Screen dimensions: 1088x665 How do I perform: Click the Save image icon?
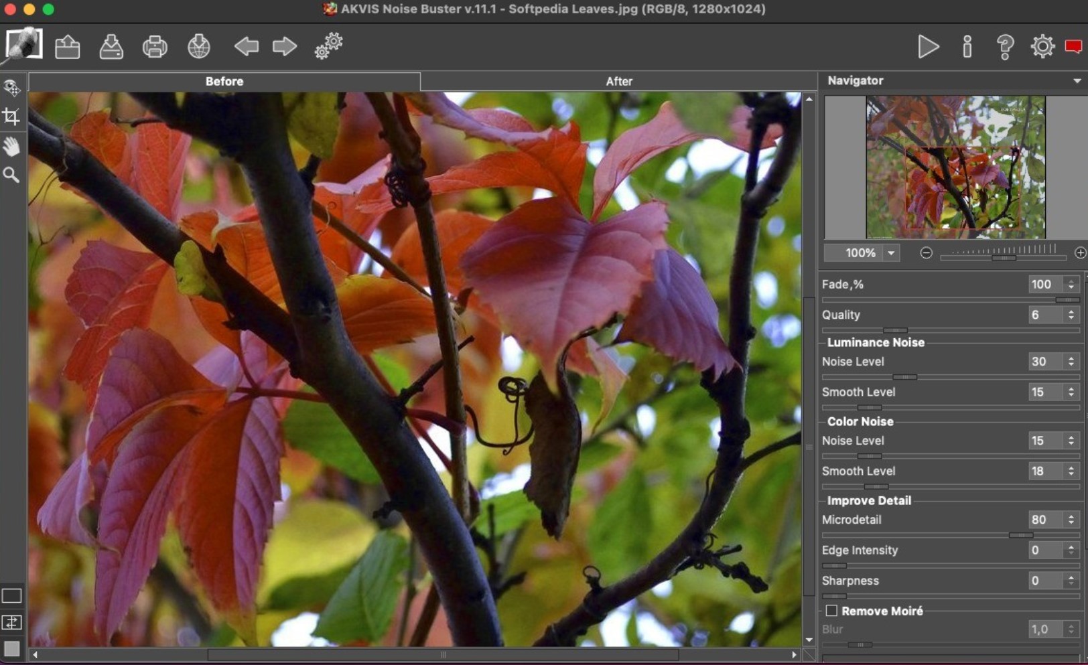click(111, 47)
